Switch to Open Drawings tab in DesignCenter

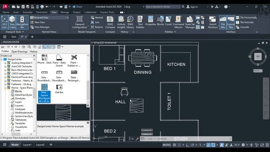[x=19, y=52]
